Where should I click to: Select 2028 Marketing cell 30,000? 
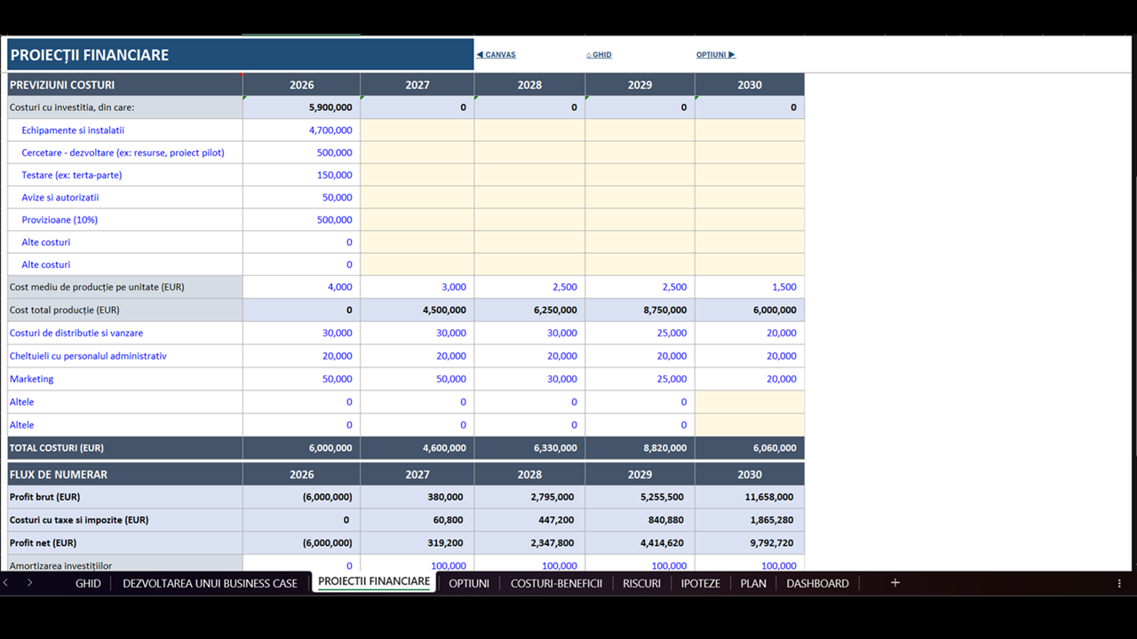(x=529, y=379)
